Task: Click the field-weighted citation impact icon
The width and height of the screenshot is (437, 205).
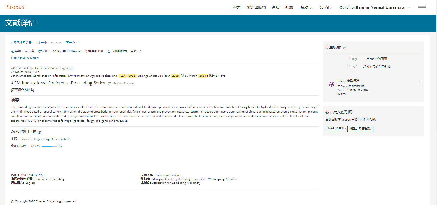Action: click(354, 66)
